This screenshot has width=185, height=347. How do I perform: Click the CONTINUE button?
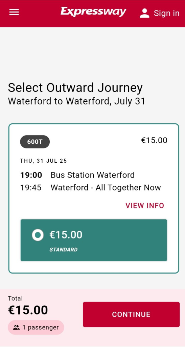[x=131, y=314]
